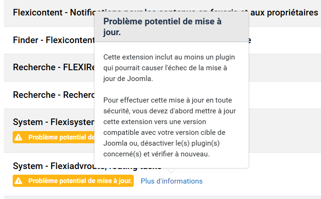Click the popover's downward arrow pointer
321x199 pixels.
pyautogui.click(x=171, y=170)
